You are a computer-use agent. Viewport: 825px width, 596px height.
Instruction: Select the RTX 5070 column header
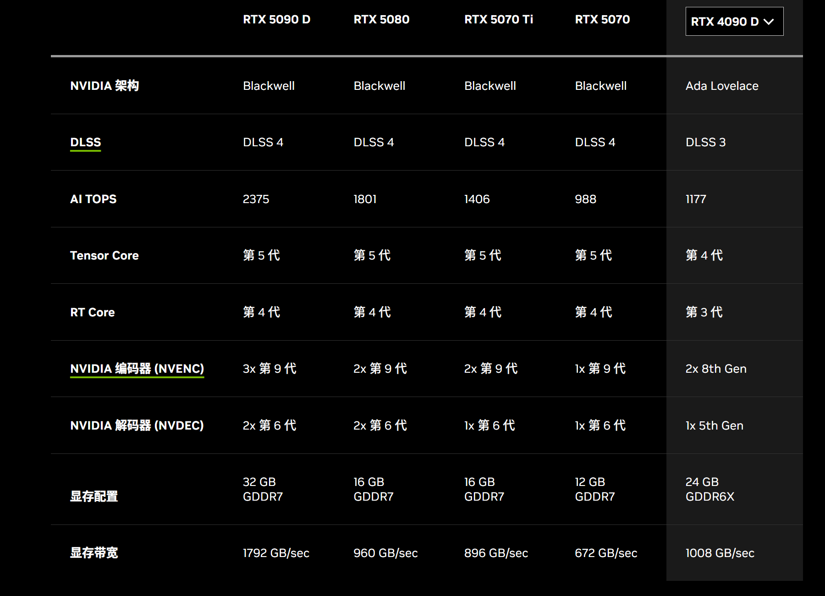pyautogui.click(x=602, y=19)
